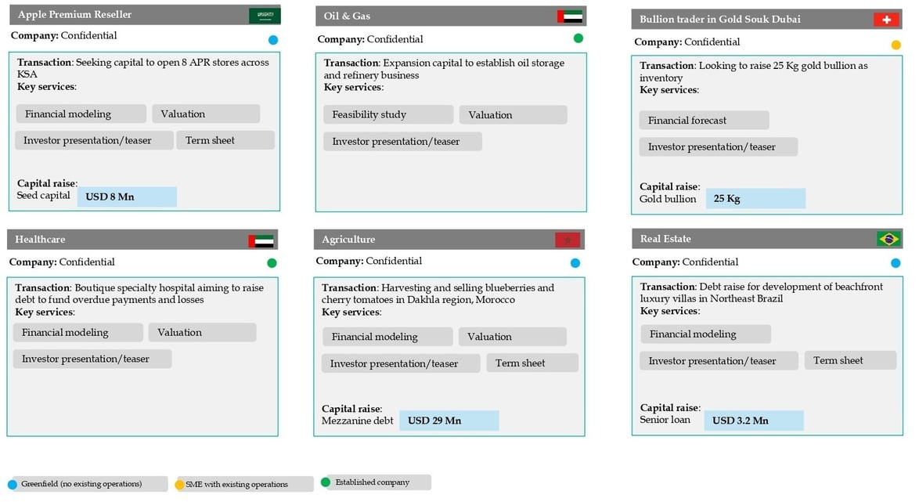Click Financial forecast in Bullion trader card

click(704, 121)
